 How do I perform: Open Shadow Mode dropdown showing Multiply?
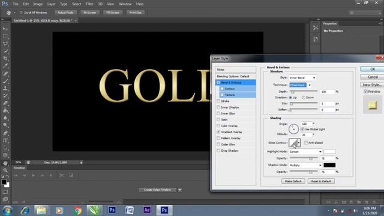tap(305, 166)
